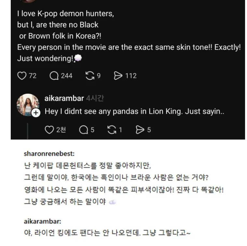Follow aikarambar using plus badge

click(36, 112)
